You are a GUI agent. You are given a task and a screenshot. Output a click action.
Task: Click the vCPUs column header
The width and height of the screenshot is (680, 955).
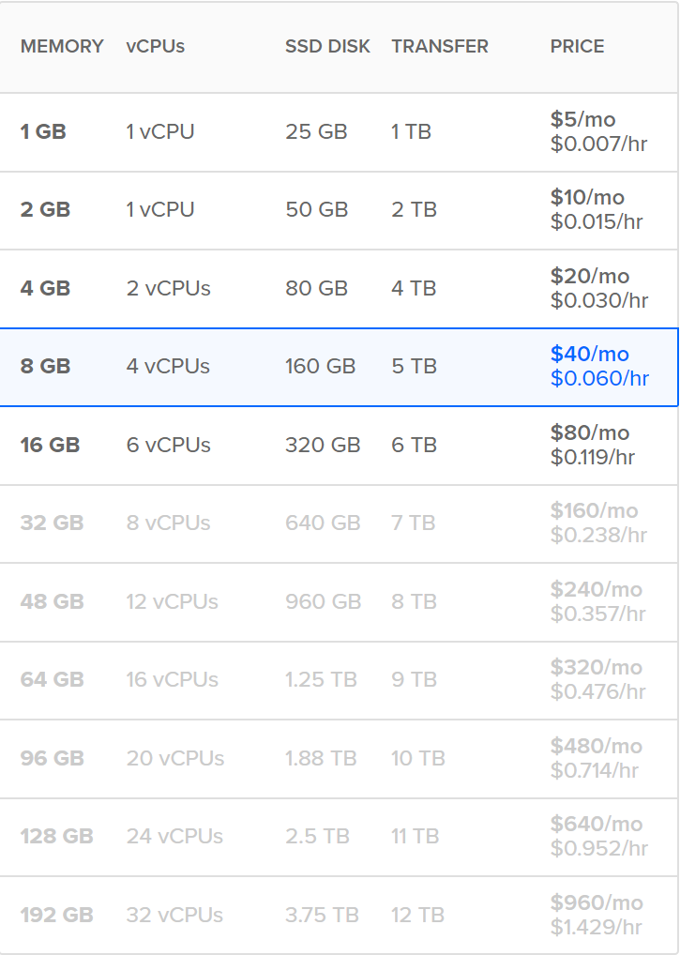click(156, 46)
